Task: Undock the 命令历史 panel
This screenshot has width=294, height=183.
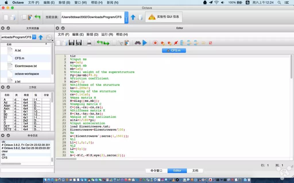Action: coord(8,135)
